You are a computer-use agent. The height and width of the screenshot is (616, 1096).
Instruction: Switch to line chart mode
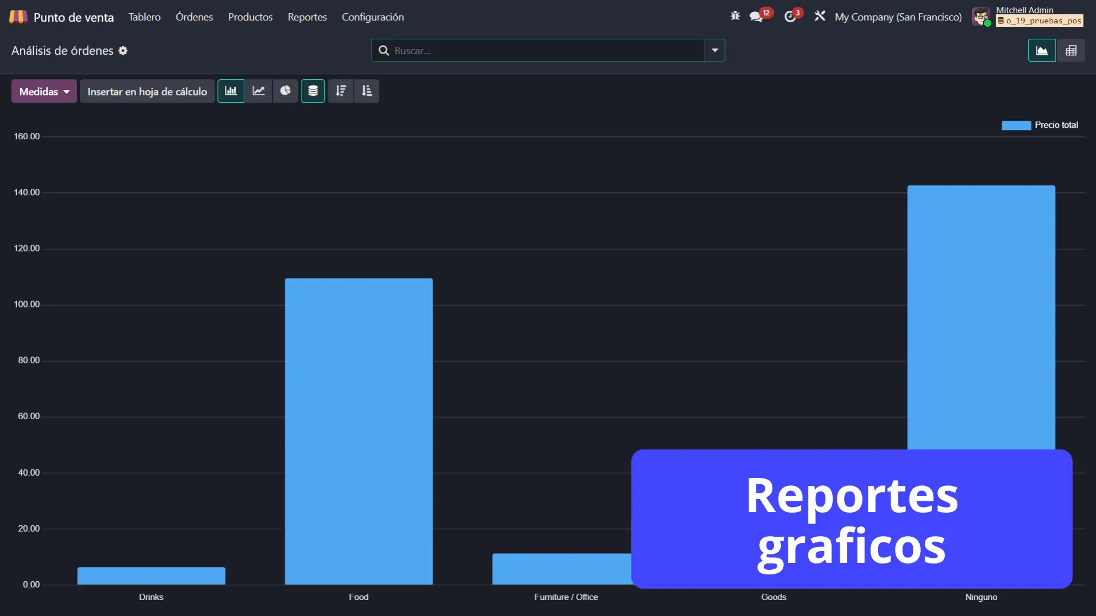coord(259,91)
